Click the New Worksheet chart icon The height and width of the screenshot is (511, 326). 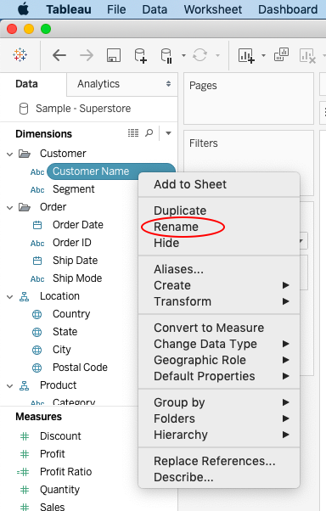(246, 55)
